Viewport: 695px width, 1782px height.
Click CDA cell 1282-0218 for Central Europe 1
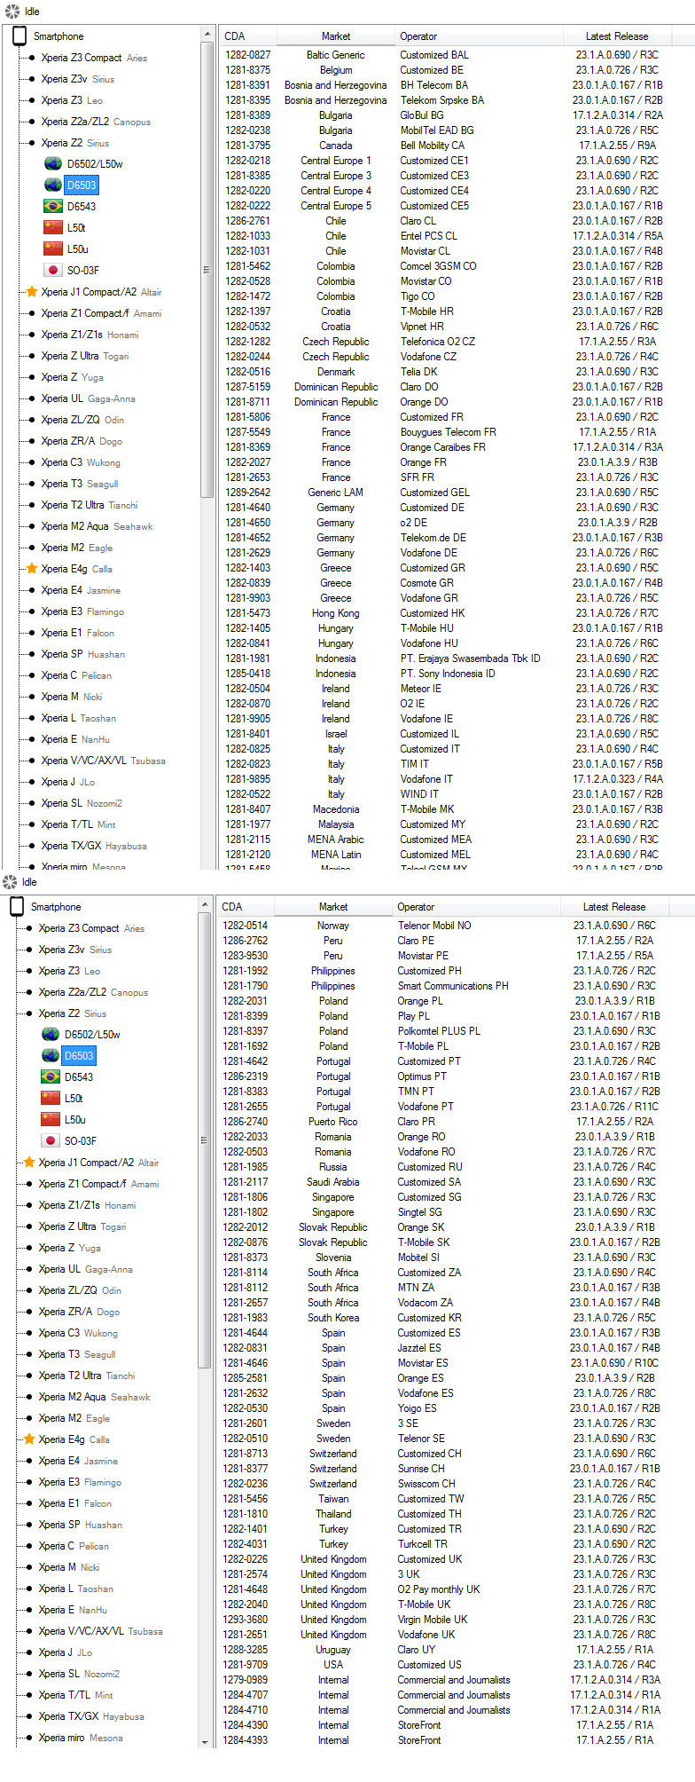(247, 161)
